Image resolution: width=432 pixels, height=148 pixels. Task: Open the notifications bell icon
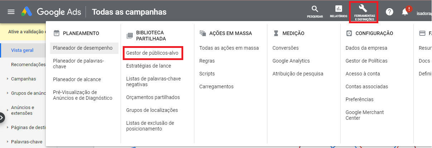[405, 12]
